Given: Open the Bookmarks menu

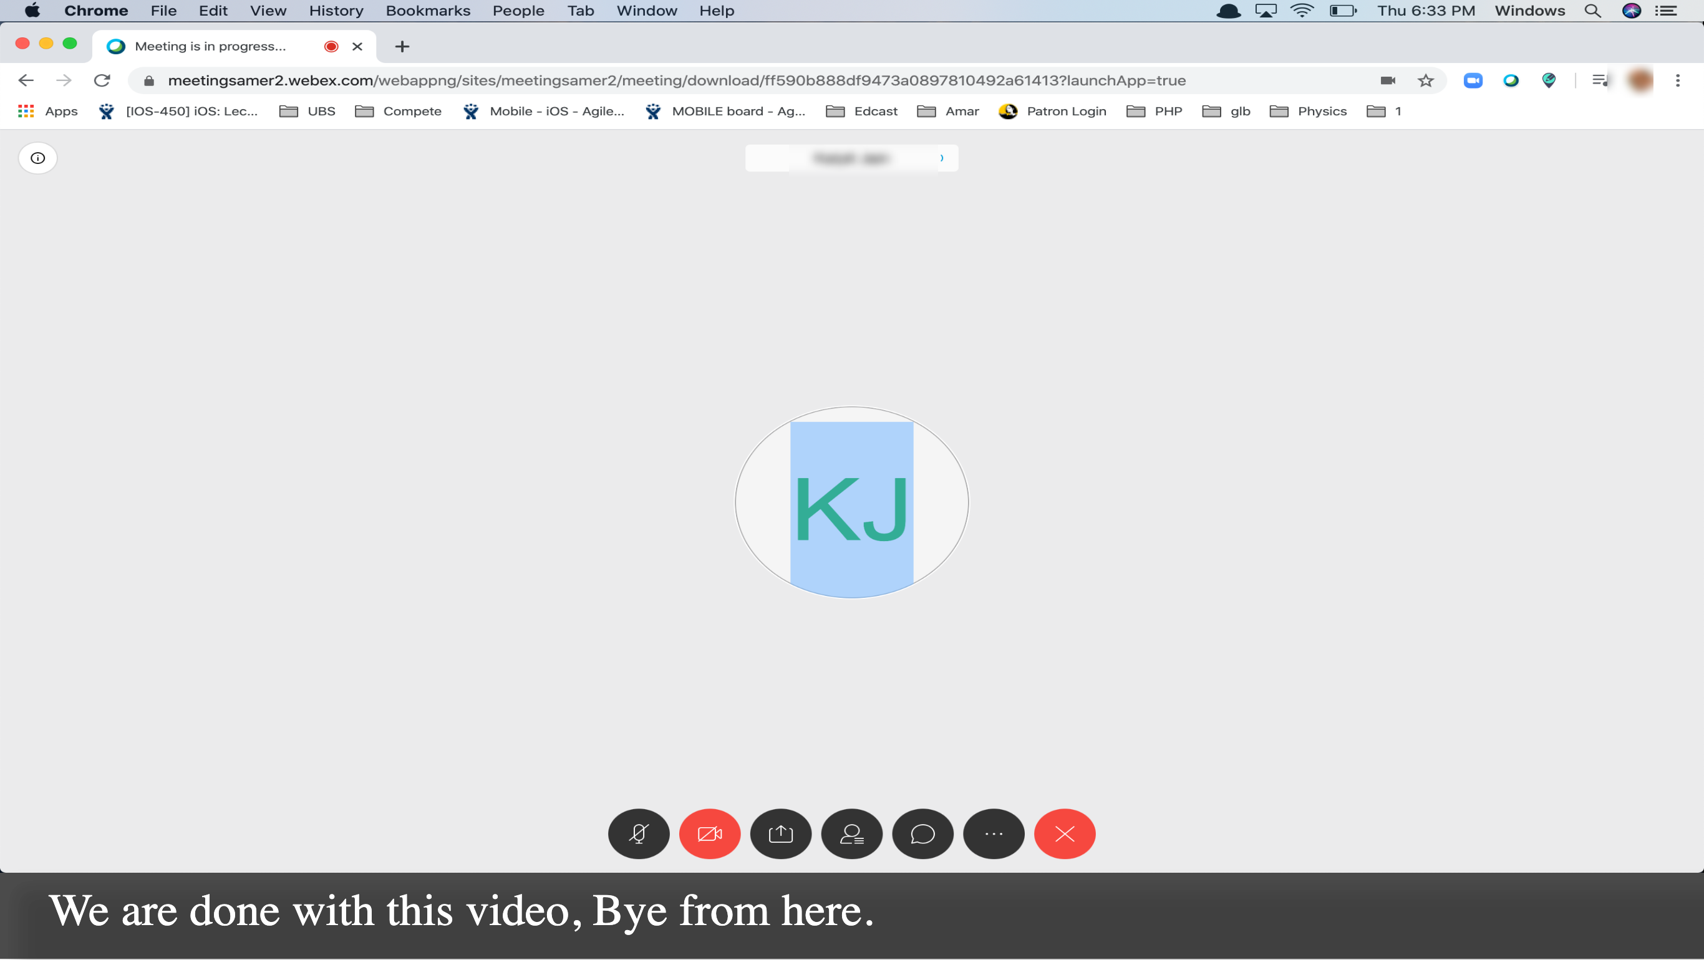Looking at the screenshot, I should [x=427, y=11].
